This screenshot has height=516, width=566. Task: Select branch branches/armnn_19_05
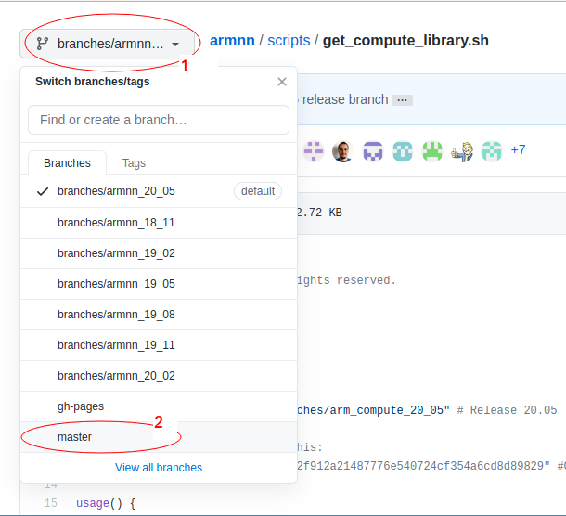159,284
